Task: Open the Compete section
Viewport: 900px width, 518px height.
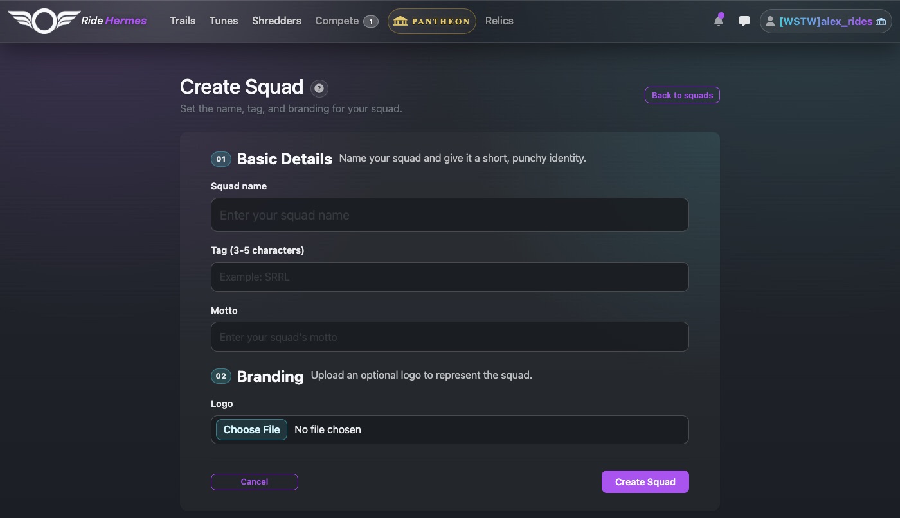Action: click(x=337, y=21)
